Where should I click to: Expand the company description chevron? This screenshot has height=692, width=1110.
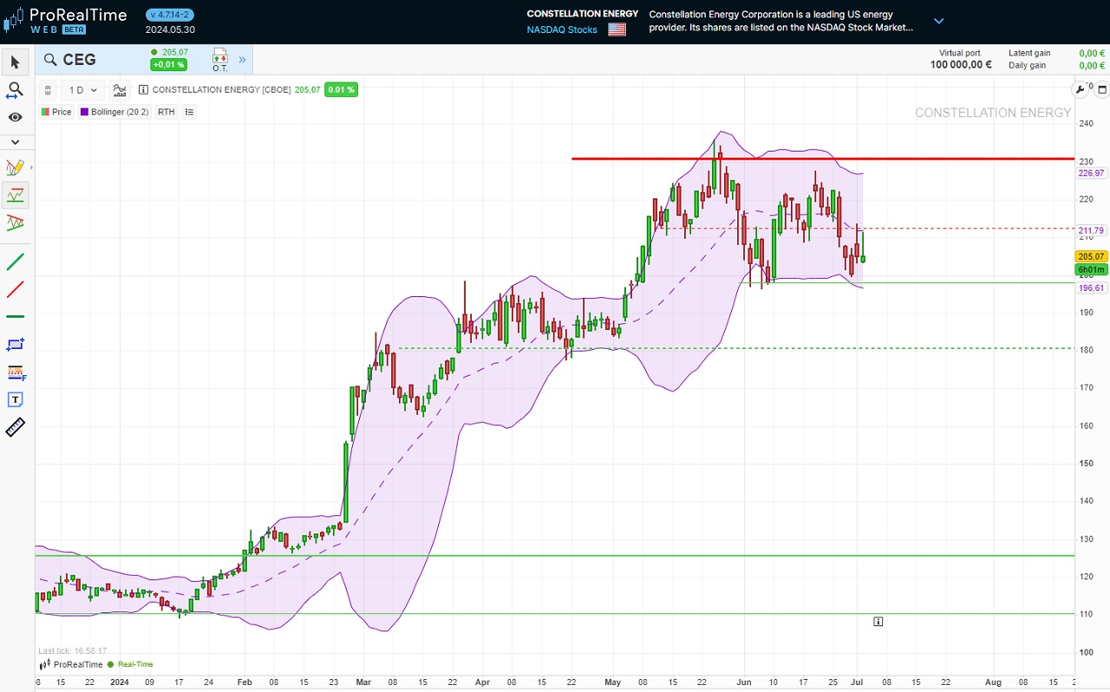pyautogui.click(x=938, y=21)
